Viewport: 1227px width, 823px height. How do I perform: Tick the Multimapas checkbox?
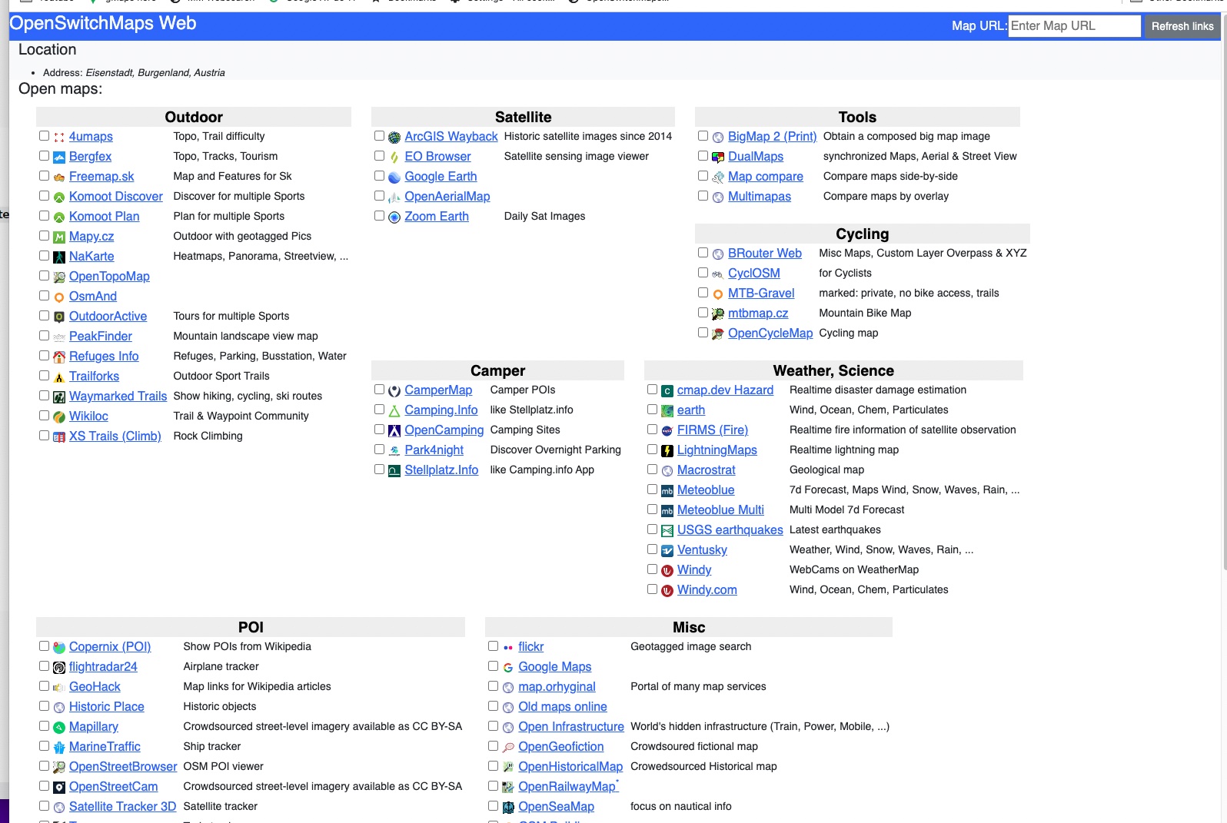703,195
